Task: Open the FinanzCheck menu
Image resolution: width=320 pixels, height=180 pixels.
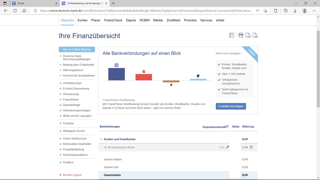Action: pyautogui.click(x=113, y=20)
